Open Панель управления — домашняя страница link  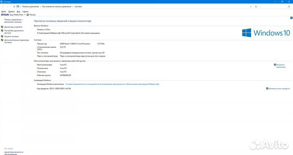coord(14,21)
